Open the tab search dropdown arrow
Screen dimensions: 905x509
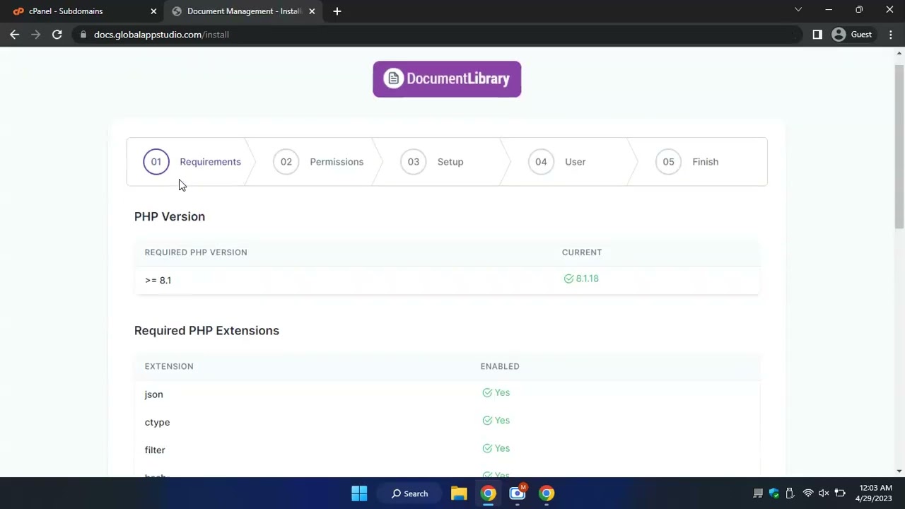(x=798, y=10)
